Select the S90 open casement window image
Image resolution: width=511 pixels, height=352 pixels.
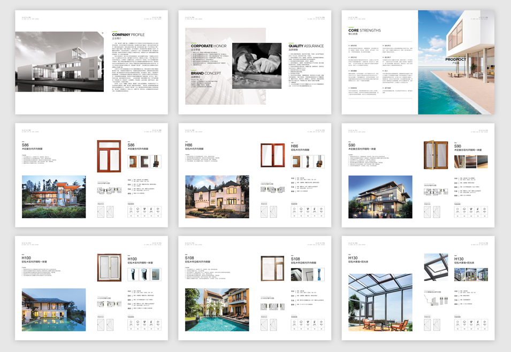436,155
